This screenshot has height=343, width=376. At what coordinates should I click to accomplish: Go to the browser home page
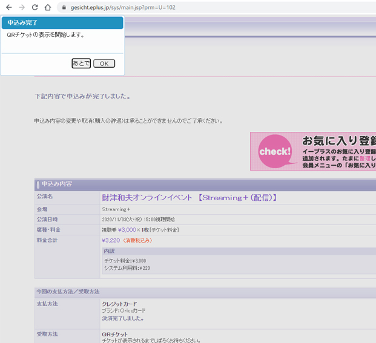click(x=48, y=7)
